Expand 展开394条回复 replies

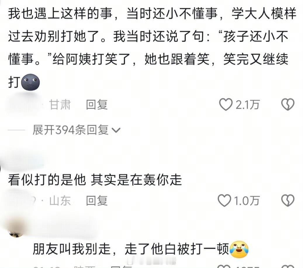coord(77,130)
